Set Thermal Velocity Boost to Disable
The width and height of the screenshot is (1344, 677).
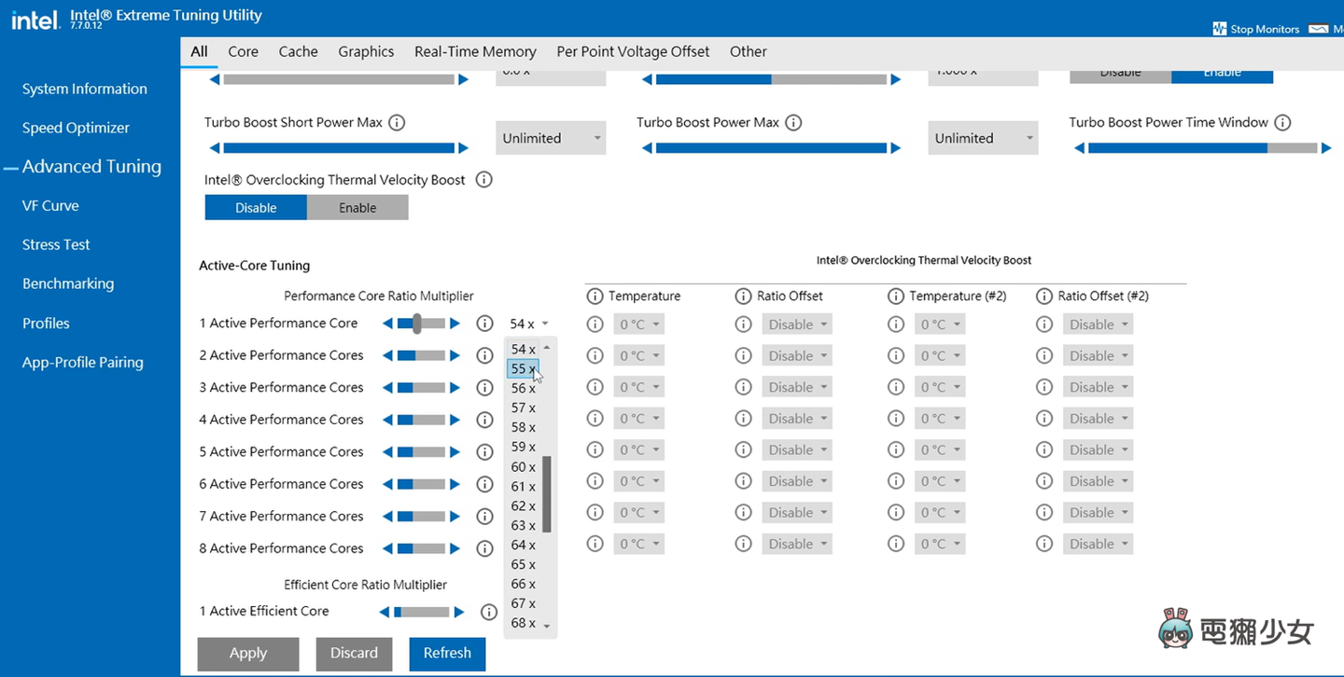(256, 208)
